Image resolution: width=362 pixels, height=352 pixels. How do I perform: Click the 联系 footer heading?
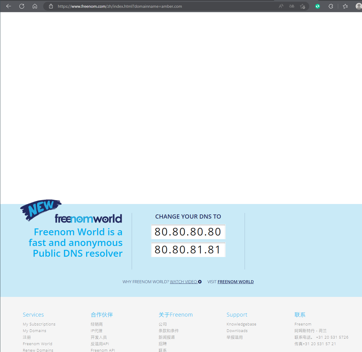click(x=300, y=314)
